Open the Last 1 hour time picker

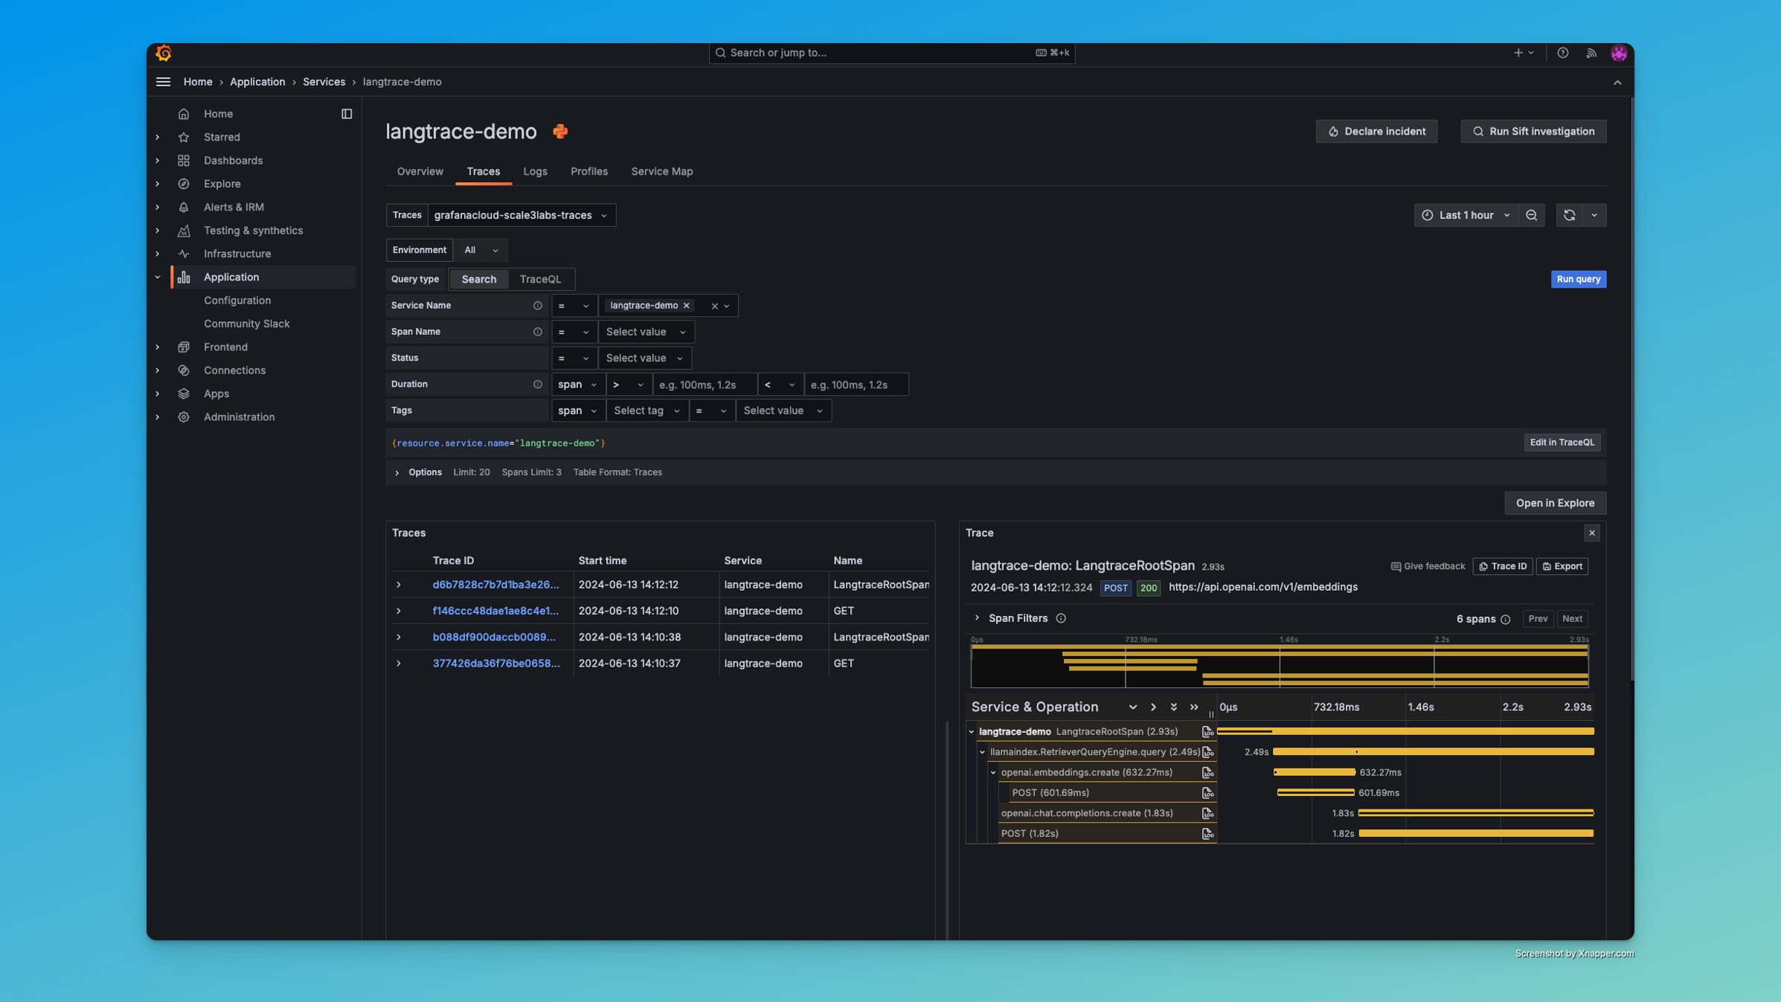(1465, 215)
